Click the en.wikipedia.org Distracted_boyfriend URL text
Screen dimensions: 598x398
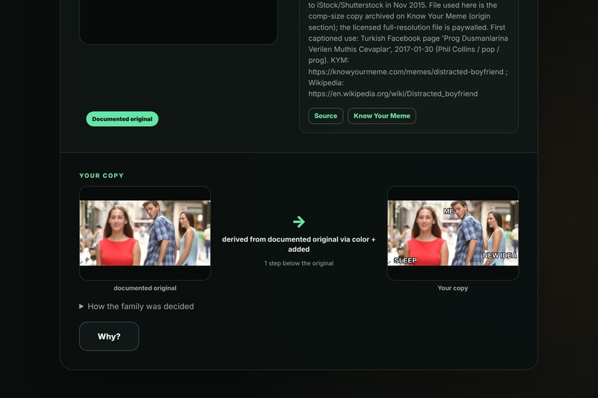pos(392,93)
